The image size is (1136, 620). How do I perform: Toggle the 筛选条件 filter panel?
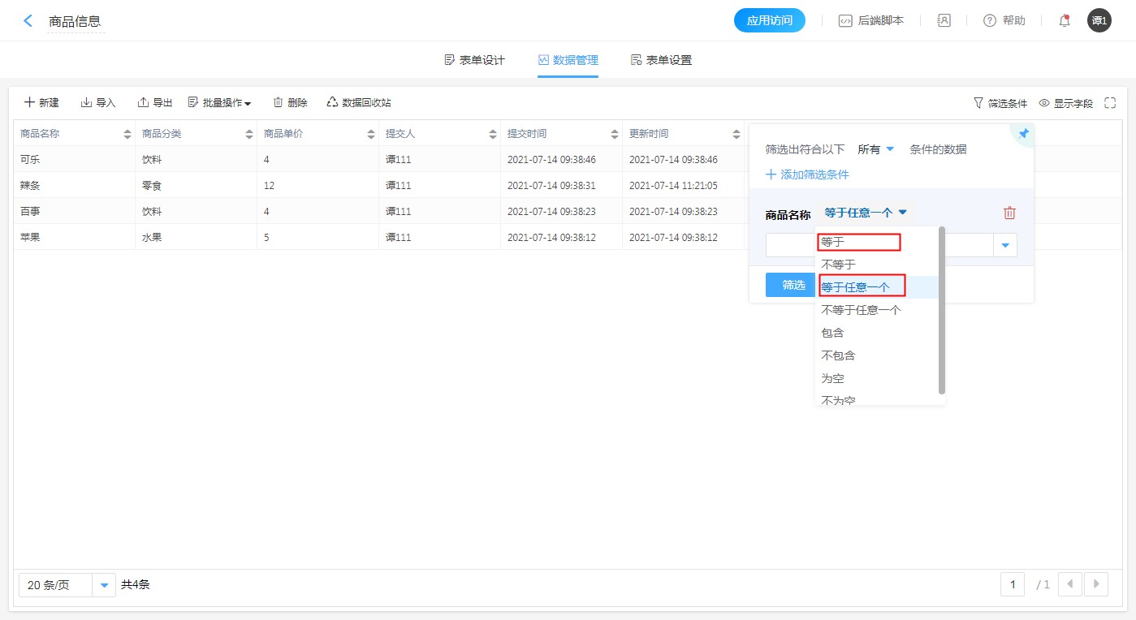coord(1000,103)
